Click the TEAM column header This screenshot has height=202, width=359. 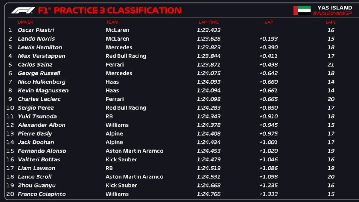point(112,22)
